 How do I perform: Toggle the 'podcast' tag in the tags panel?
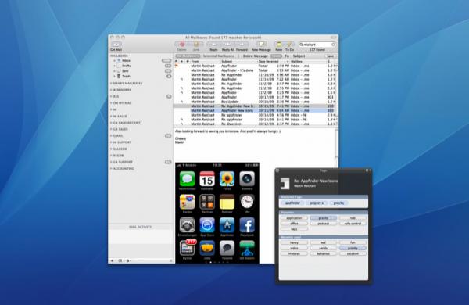pyautogui.click(x=324, y=224)
